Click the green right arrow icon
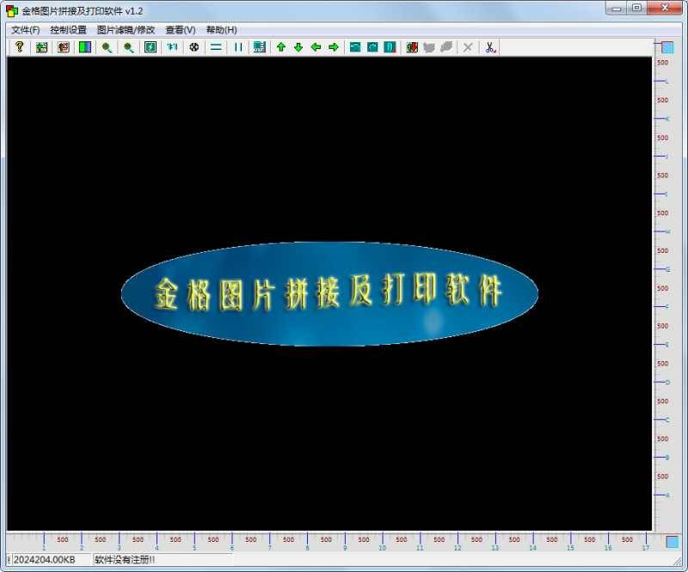The image size is (688, 572). pyautogui.click(x=335, y=47)
